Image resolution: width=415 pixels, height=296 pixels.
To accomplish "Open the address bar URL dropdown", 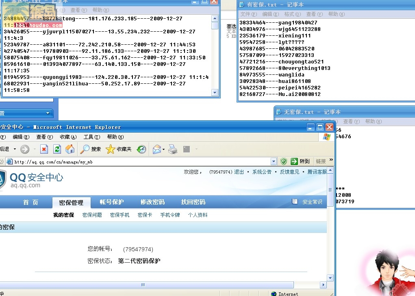I will pyautogui.click(x=274, y=161).
